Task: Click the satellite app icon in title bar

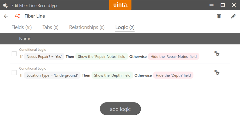Action: pyautogui.click(x=5, y=5)
